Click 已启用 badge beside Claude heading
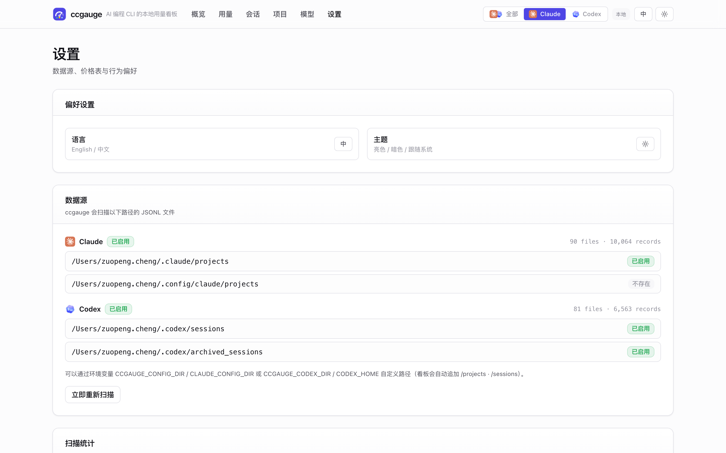 (x=120, y=242)
